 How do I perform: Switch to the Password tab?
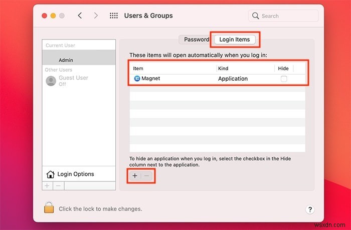point(197,40)
